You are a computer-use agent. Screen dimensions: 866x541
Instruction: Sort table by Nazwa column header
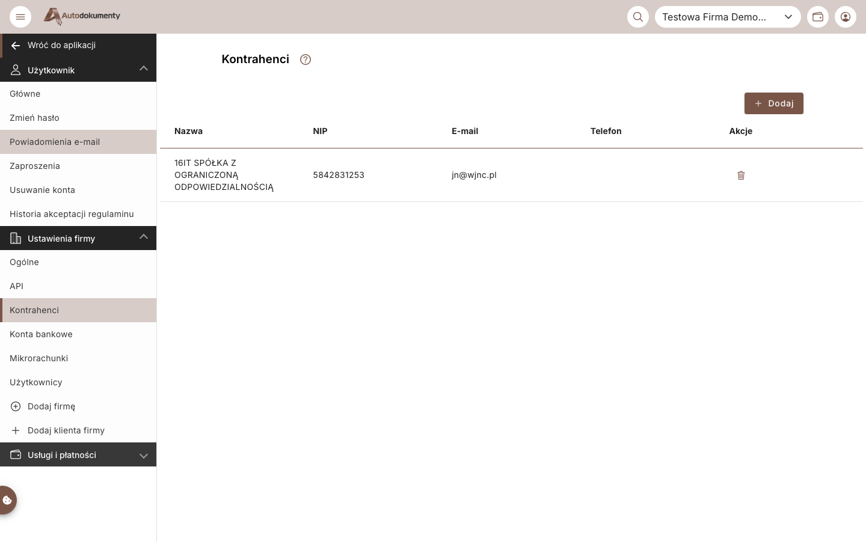[188, 131]
